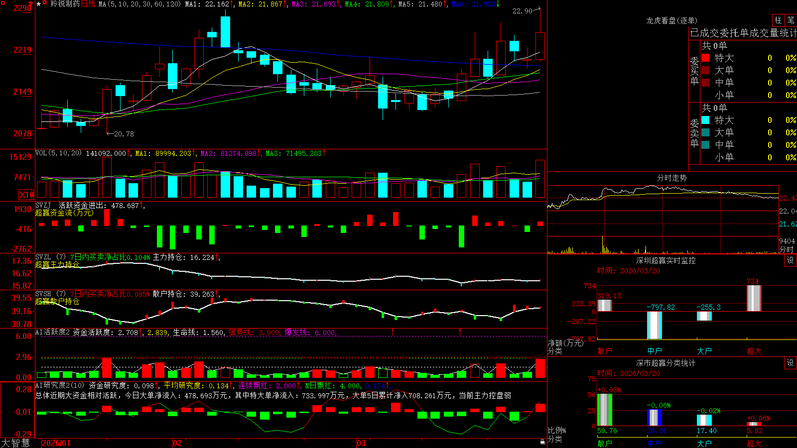Switch to 柱 bar view
Image resolution: width=797 pixels, height=448 pixels.
(x=778, y=20)
